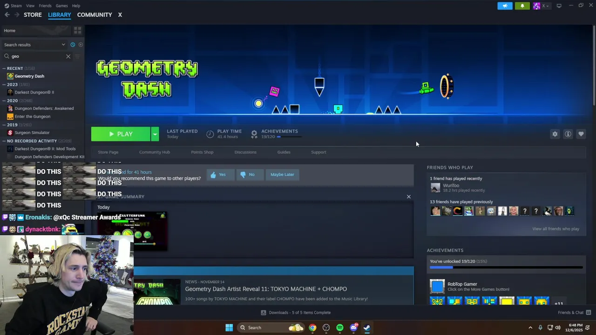This screenshot has height=335, width=596.
Task: Open the Discussions link
Action: click(245, 152)
